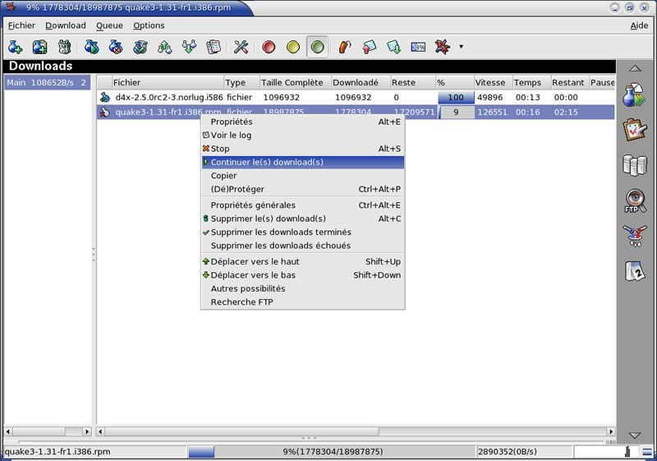Click left arrow of download list scrollbar

[x=100, y=431]
